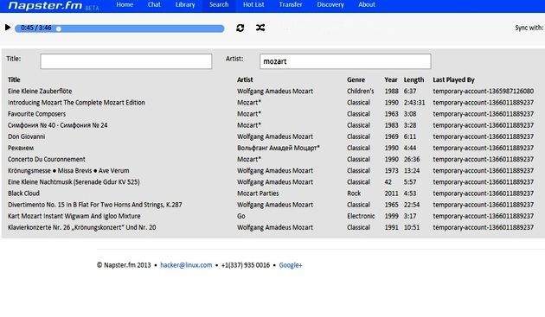Select song Favourite Composers
The width and height of the screenshot is (545, 317).
click(37, 114)
